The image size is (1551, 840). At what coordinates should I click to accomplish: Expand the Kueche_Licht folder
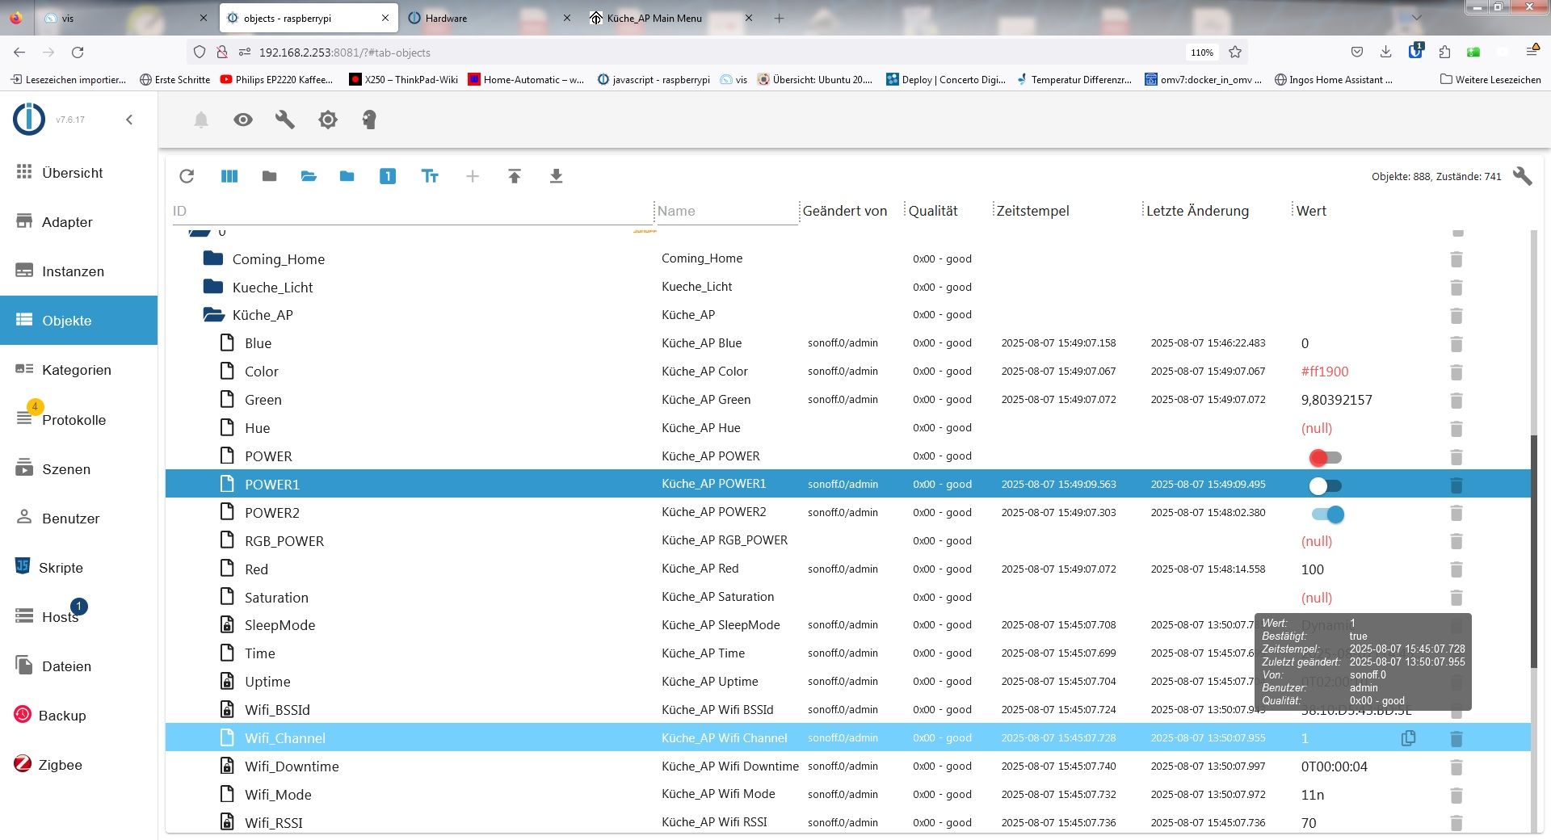[x=213, y=287]
